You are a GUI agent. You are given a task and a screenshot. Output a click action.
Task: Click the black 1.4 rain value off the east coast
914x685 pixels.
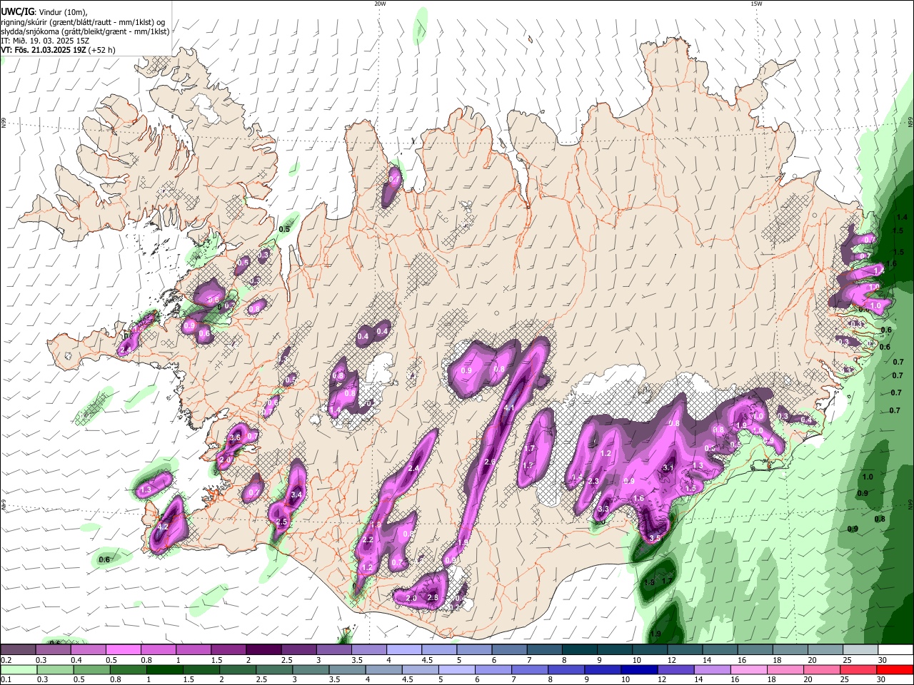[x=902, y=217]
